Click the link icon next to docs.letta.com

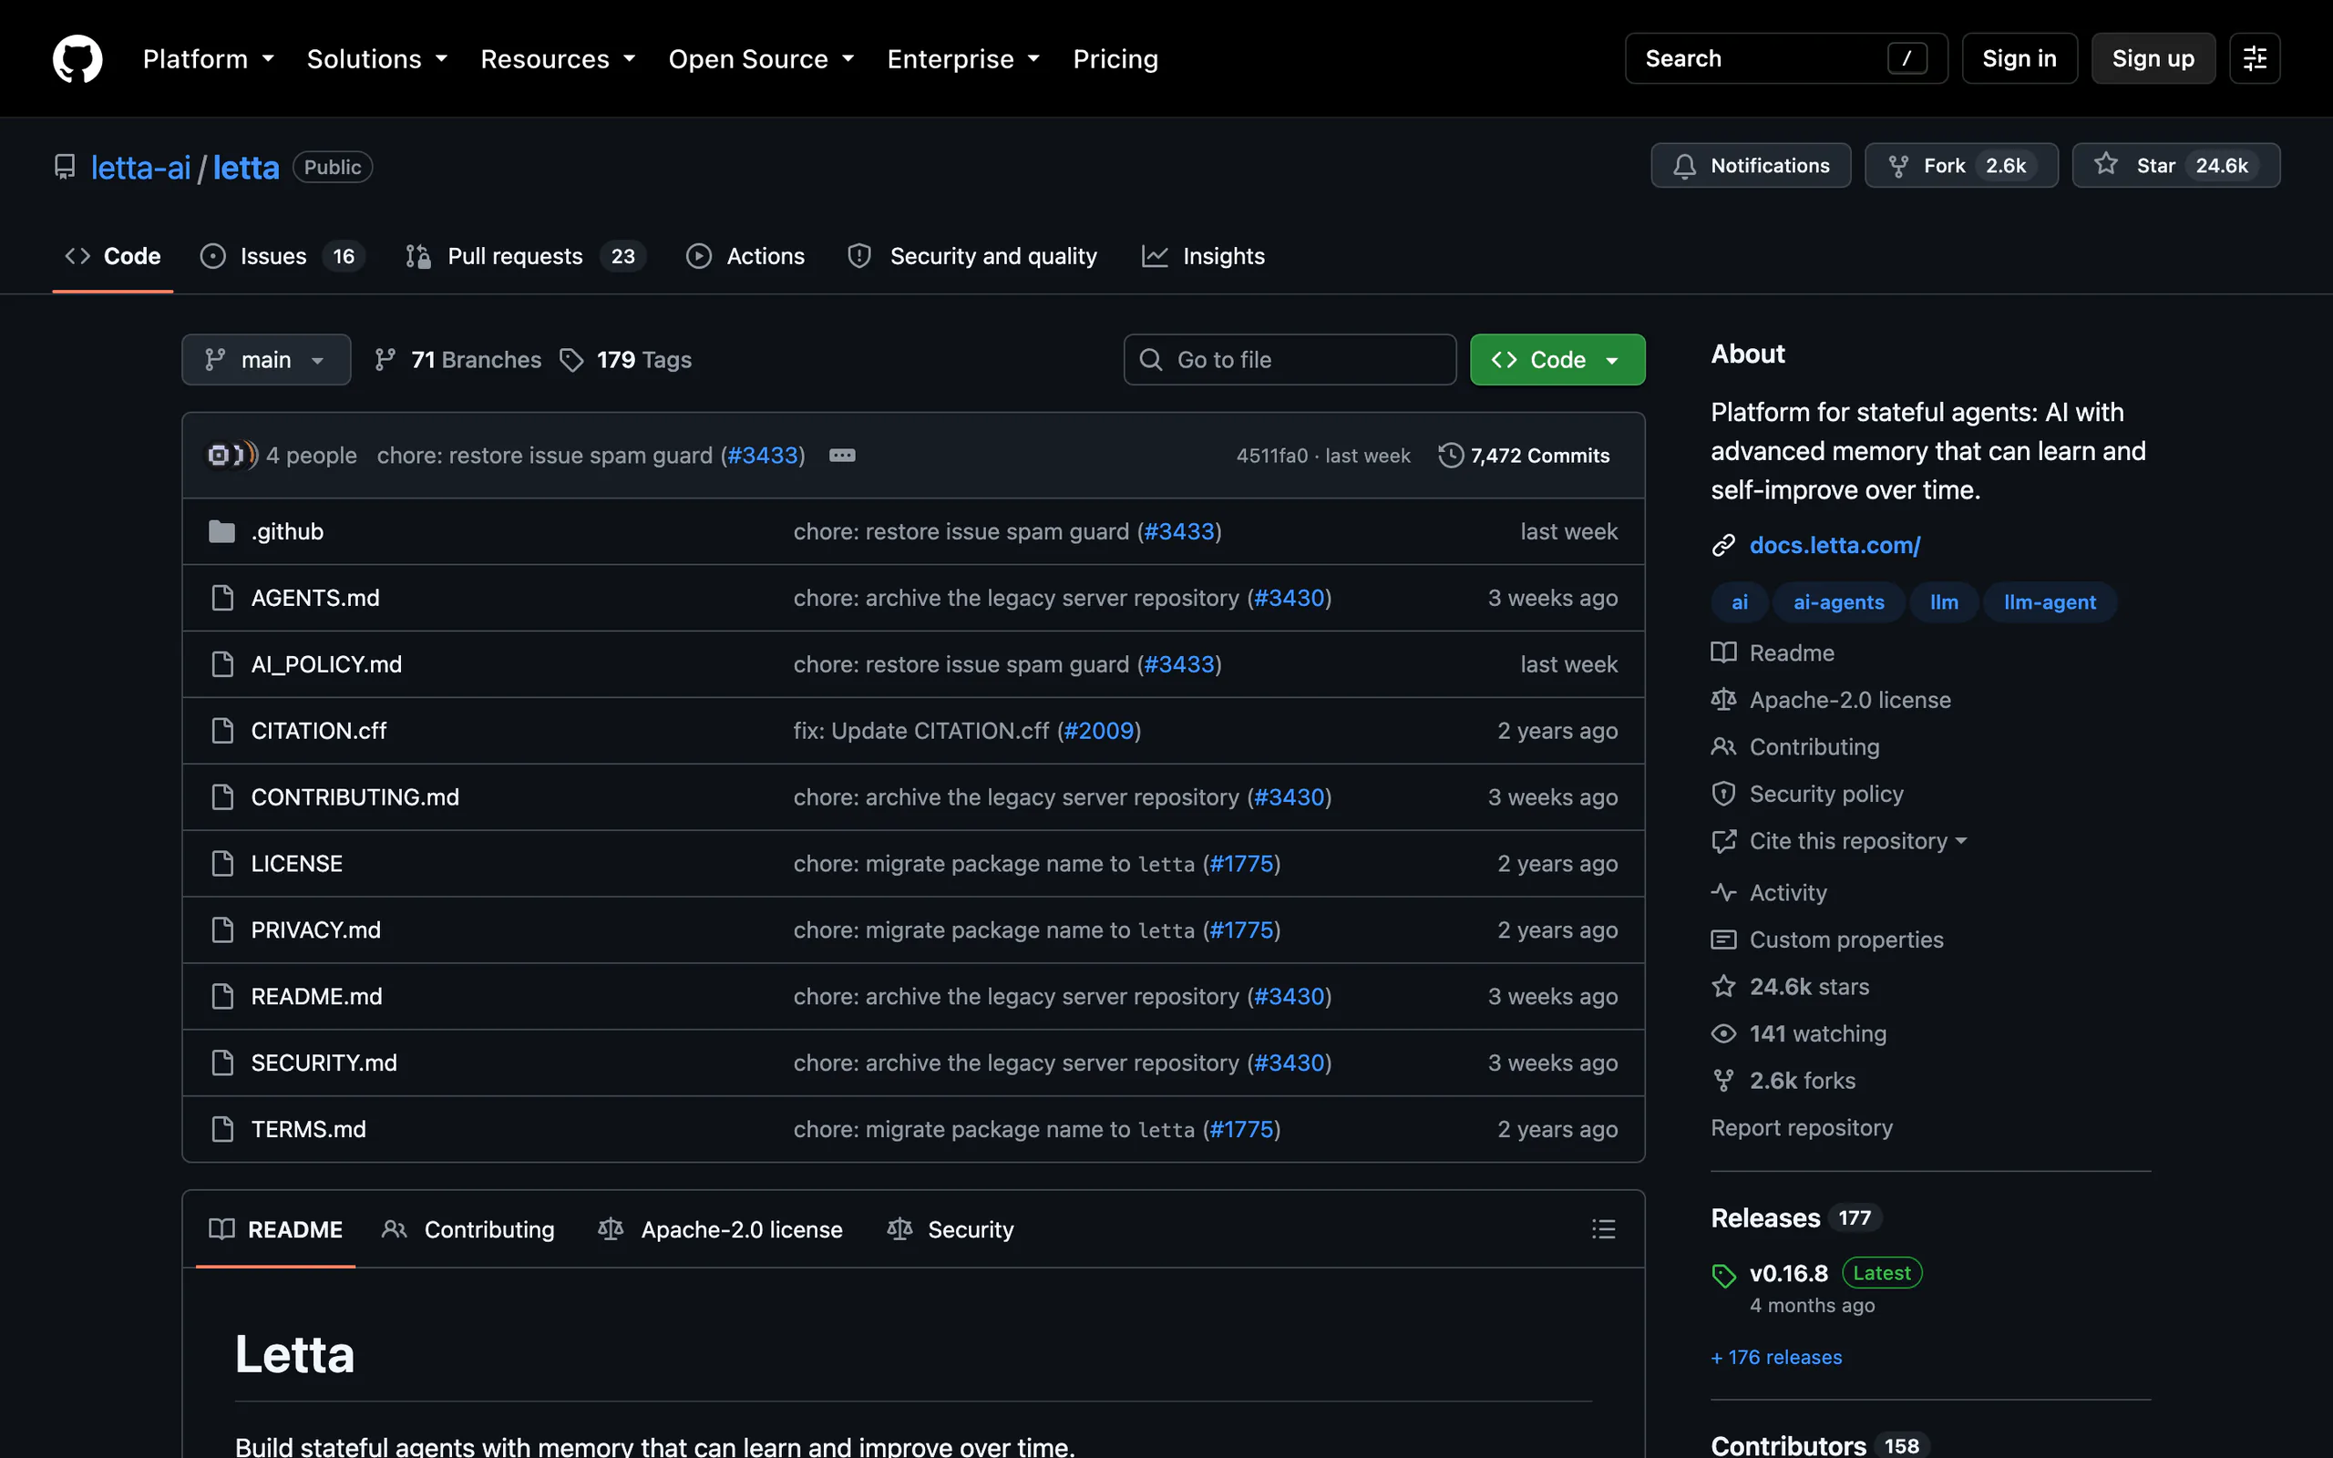(x=1722, y=546)
